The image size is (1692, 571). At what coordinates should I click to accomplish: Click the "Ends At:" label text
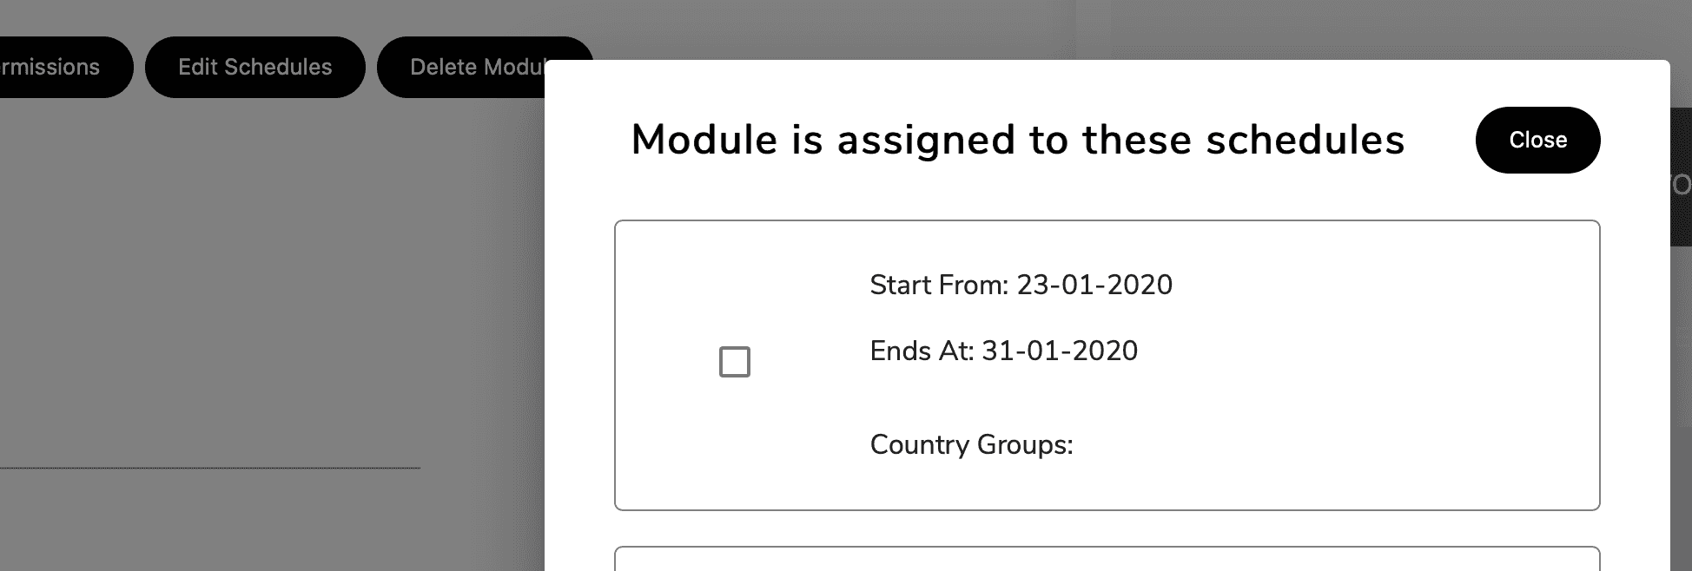click(922, 351)
